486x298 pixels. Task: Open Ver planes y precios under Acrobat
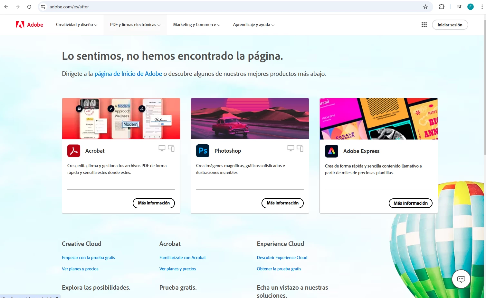pos(178,269)
